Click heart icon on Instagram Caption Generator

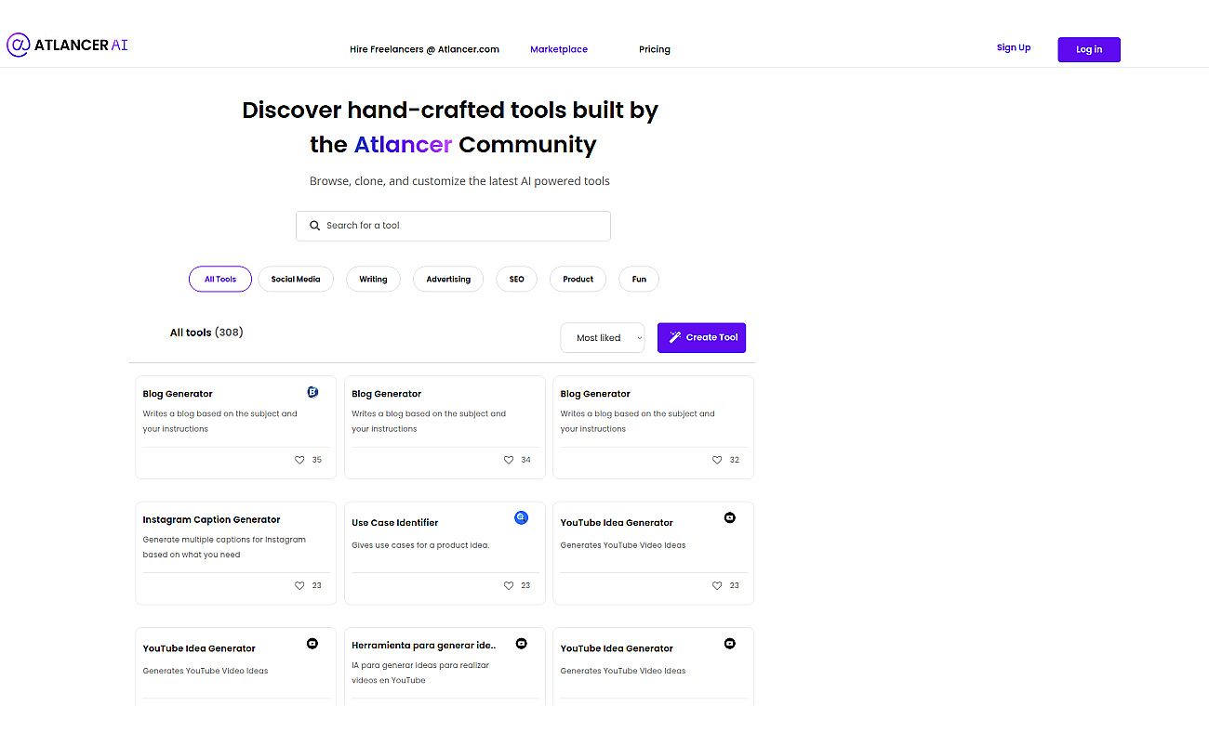tap(299, 585)
